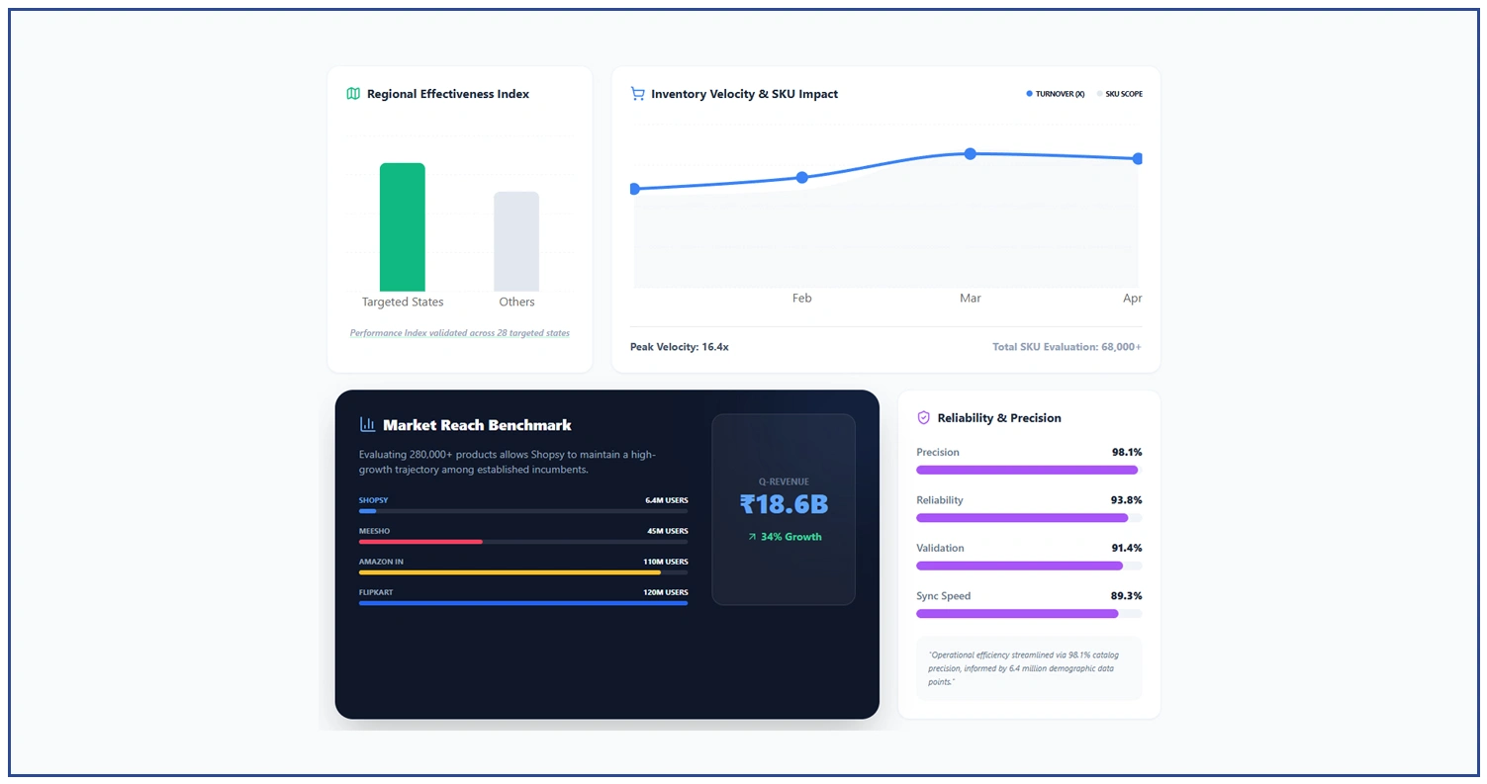The image size is (1487, 784).
Task: Click the Apr data point on the turnover line
Action: [1136, 157]
